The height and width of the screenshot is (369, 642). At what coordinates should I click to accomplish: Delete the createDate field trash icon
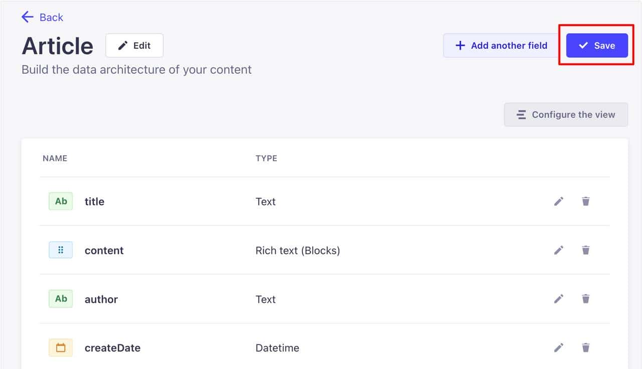(x=585, y=347)
